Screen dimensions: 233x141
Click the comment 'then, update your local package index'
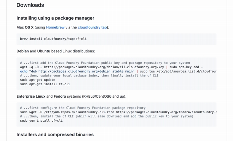(89, 75)
